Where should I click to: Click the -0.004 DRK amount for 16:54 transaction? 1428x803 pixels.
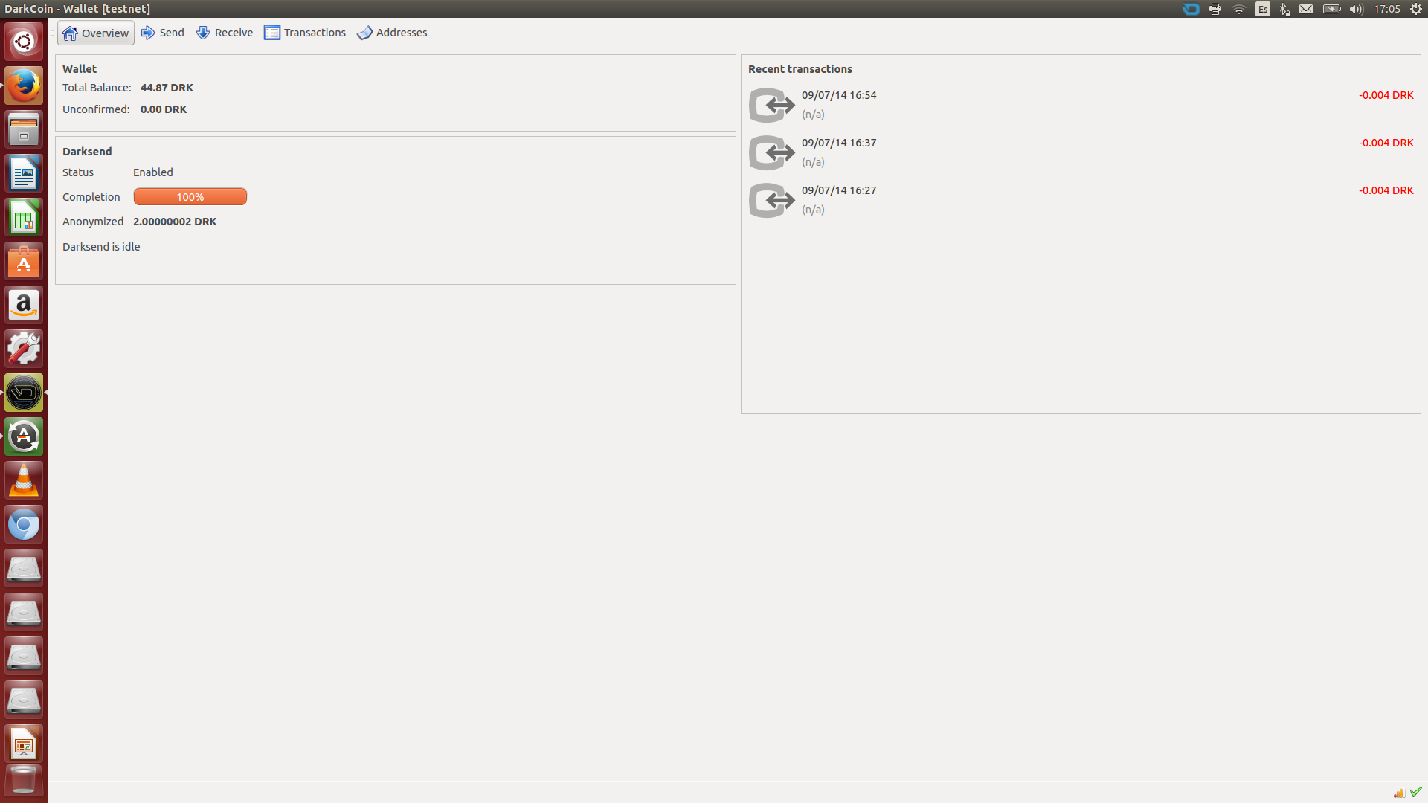(x=1386, y=95)
